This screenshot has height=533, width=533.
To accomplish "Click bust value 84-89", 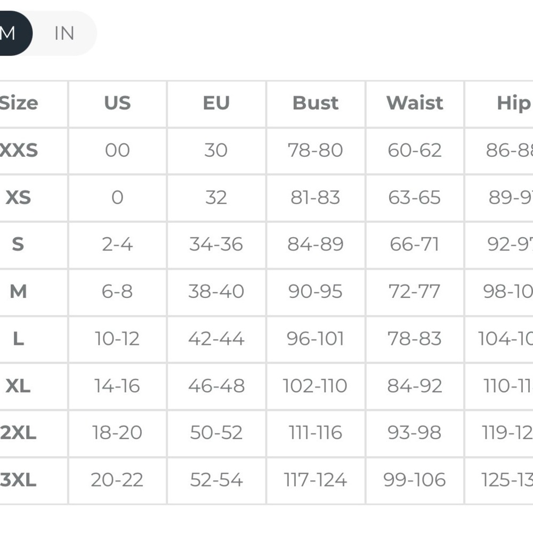I will [316, 245].
